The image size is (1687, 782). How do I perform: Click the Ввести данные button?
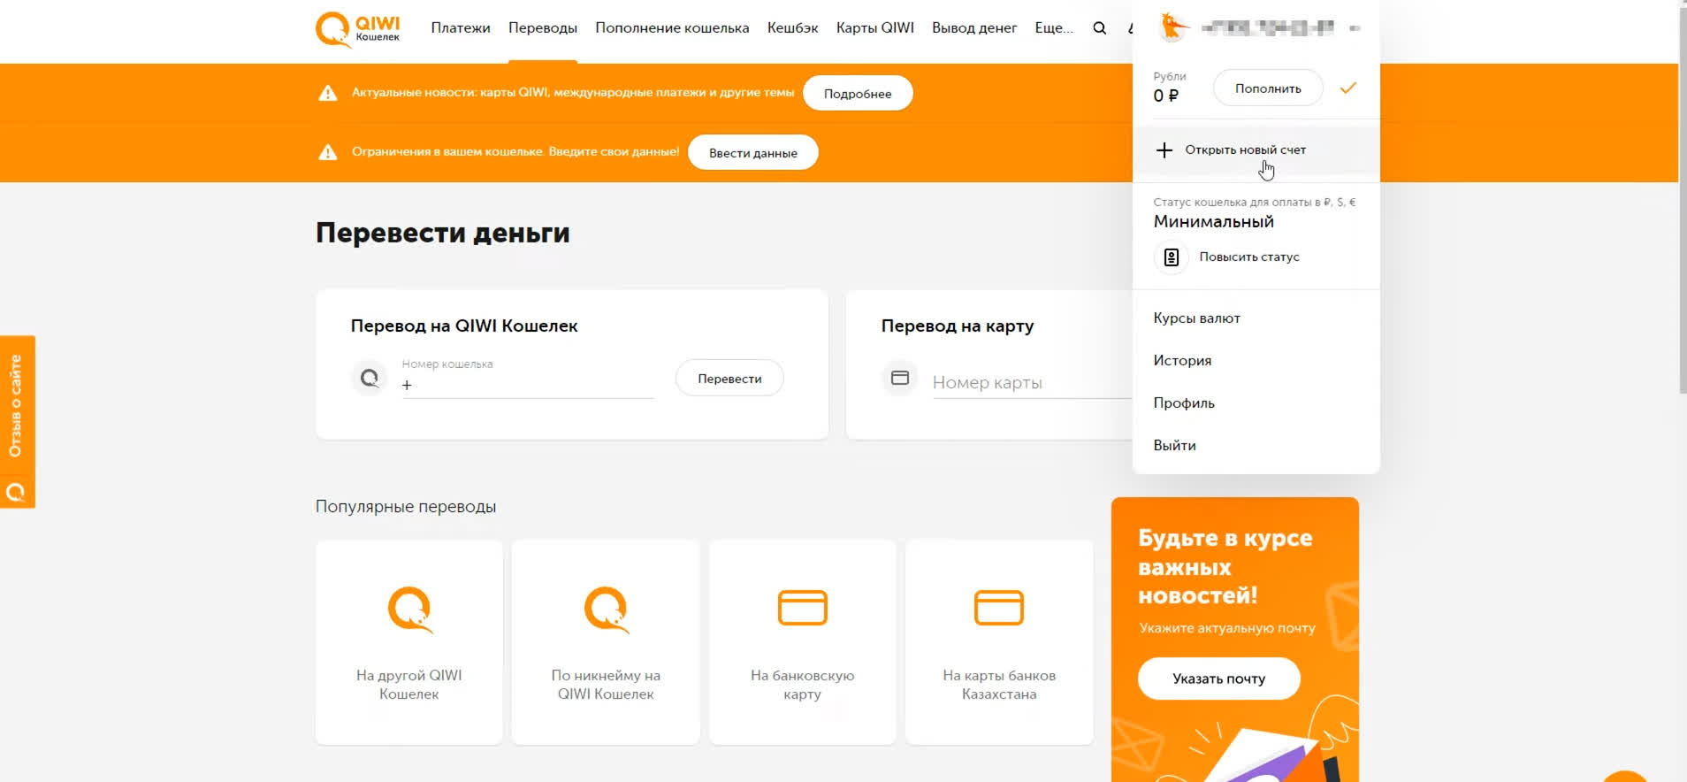(753, 153)
